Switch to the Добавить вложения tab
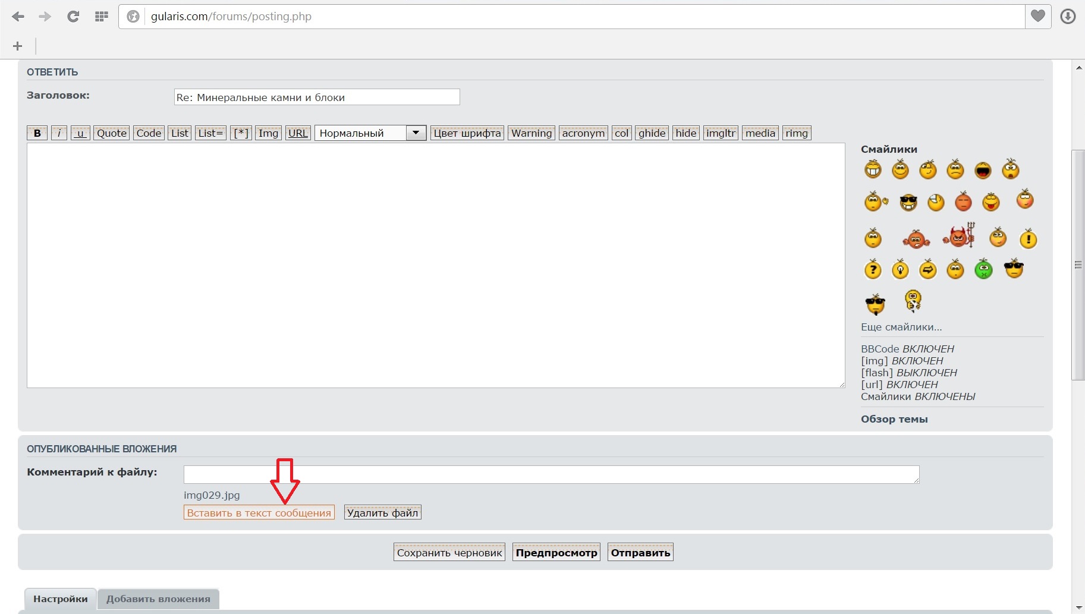Viewport: 1085px width, 614px height. tap(158, 599)
